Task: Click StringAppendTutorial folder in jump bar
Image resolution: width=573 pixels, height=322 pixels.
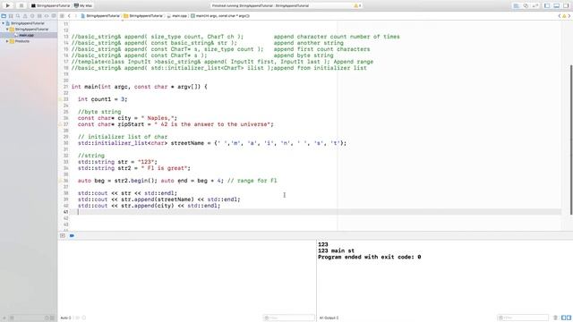Action: 143,16
